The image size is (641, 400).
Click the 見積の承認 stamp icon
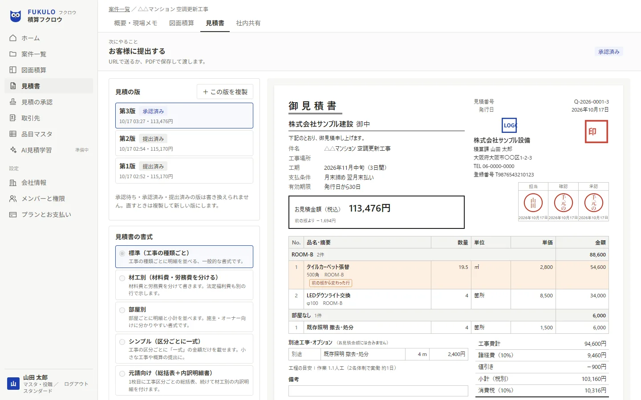point(13,102)
